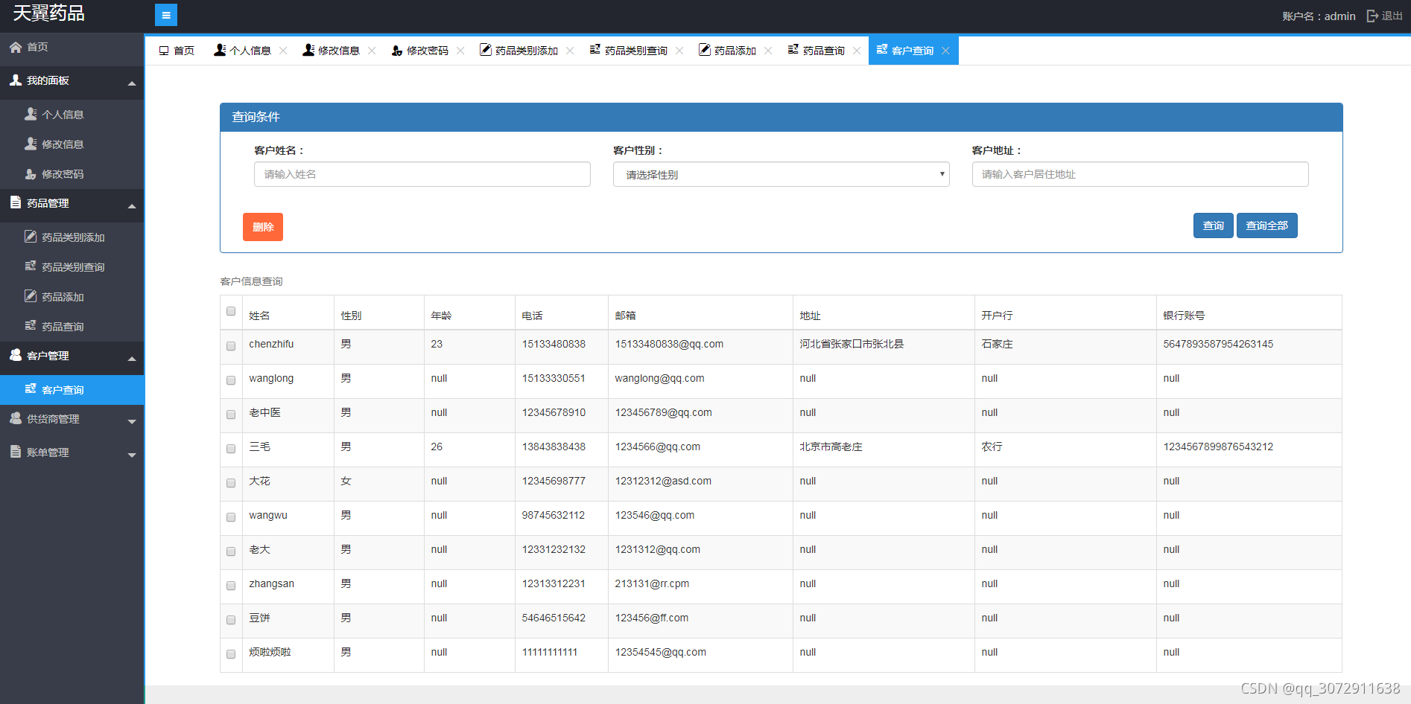
Task: Click the 供货商管理 people icon
Action: pos(16,418)
